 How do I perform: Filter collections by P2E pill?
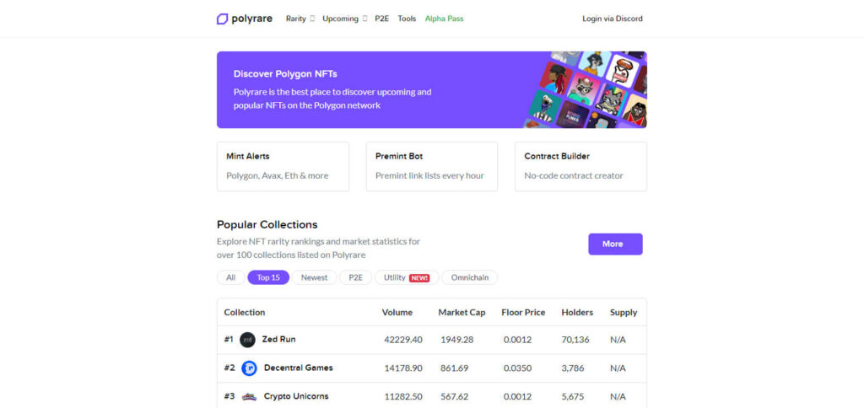(x=355, y=277)
